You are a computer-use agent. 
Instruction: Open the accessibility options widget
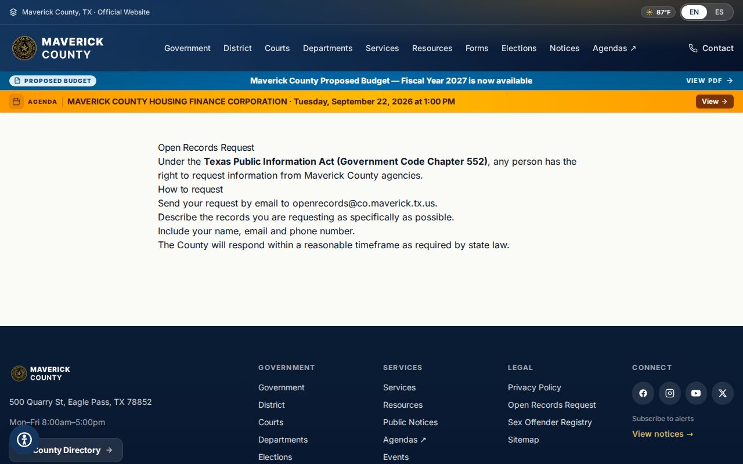[24, 440]
